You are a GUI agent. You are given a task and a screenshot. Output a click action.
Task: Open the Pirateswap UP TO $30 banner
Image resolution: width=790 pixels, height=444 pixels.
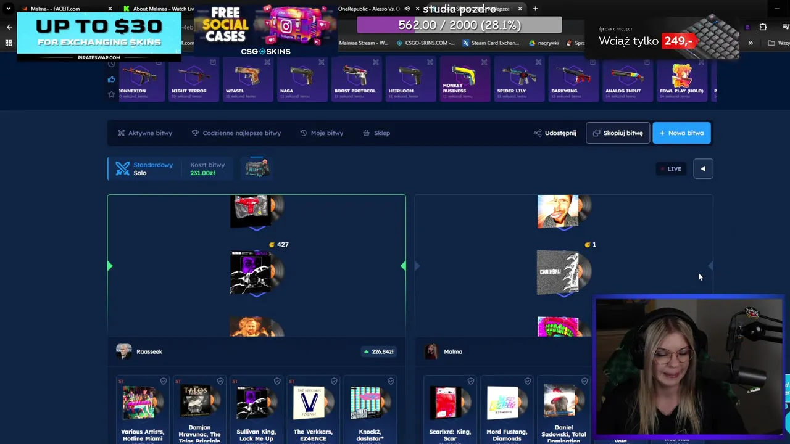99,36
